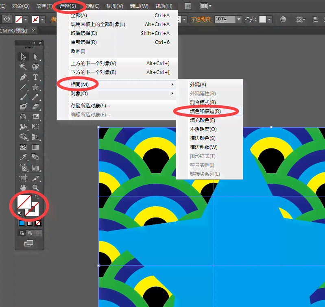This screenshot has height=307, width=325.
Task: Bring toolbox Stroke box to front
Action: tap(35, 212)
